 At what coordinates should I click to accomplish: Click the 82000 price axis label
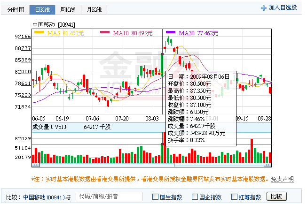23,72
